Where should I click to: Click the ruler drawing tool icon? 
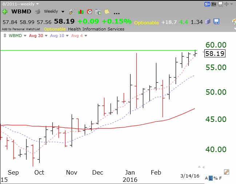227,172
